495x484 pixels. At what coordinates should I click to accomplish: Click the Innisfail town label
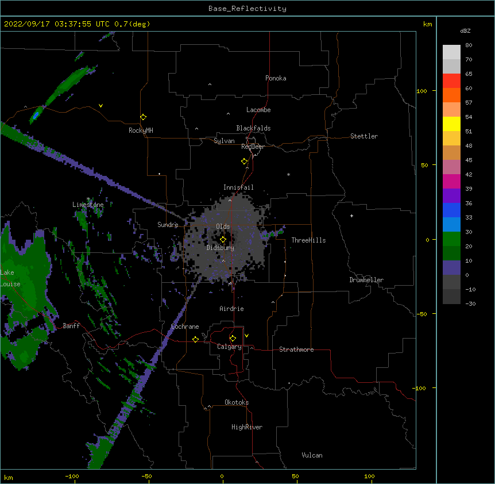[x=238, y=187]
